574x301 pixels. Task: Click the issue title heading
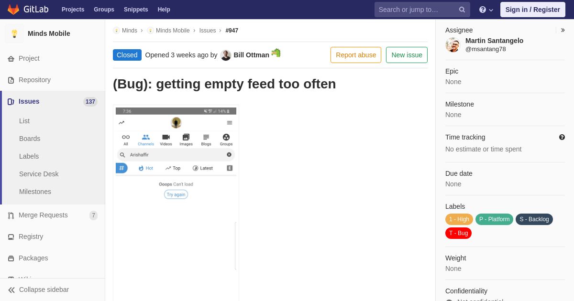(x=224, y=84)
